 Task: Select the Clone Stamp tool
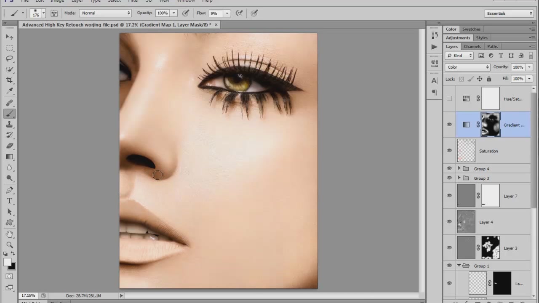pyautogui.click(x=9, y=125)
